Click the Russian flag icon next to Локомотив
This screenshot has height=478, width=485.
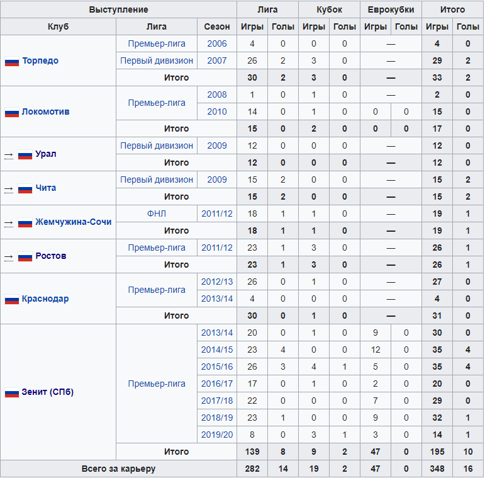click(12, 112)
